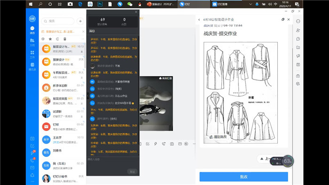Click the 63% floating performance indicator
This screenshot has width=329, height=185.
288,161
